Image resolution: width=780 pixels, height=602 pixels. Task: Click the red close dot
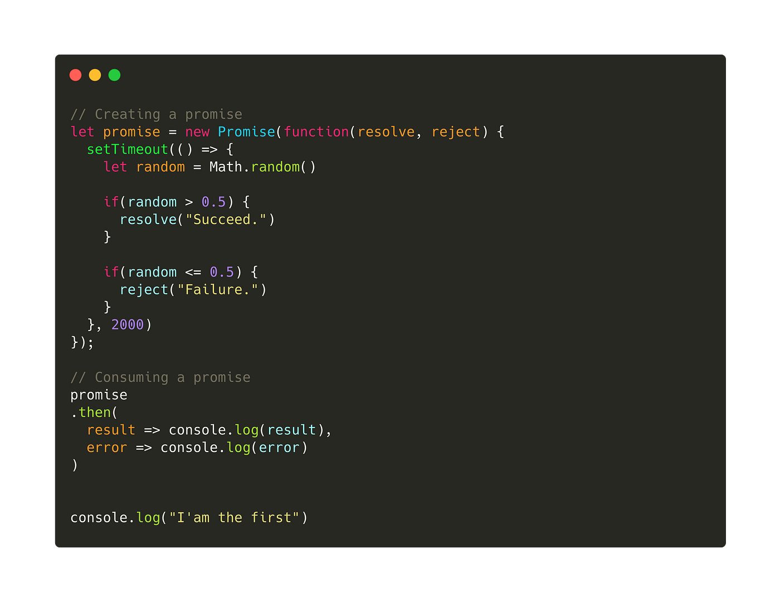click(x=75, y=74)
